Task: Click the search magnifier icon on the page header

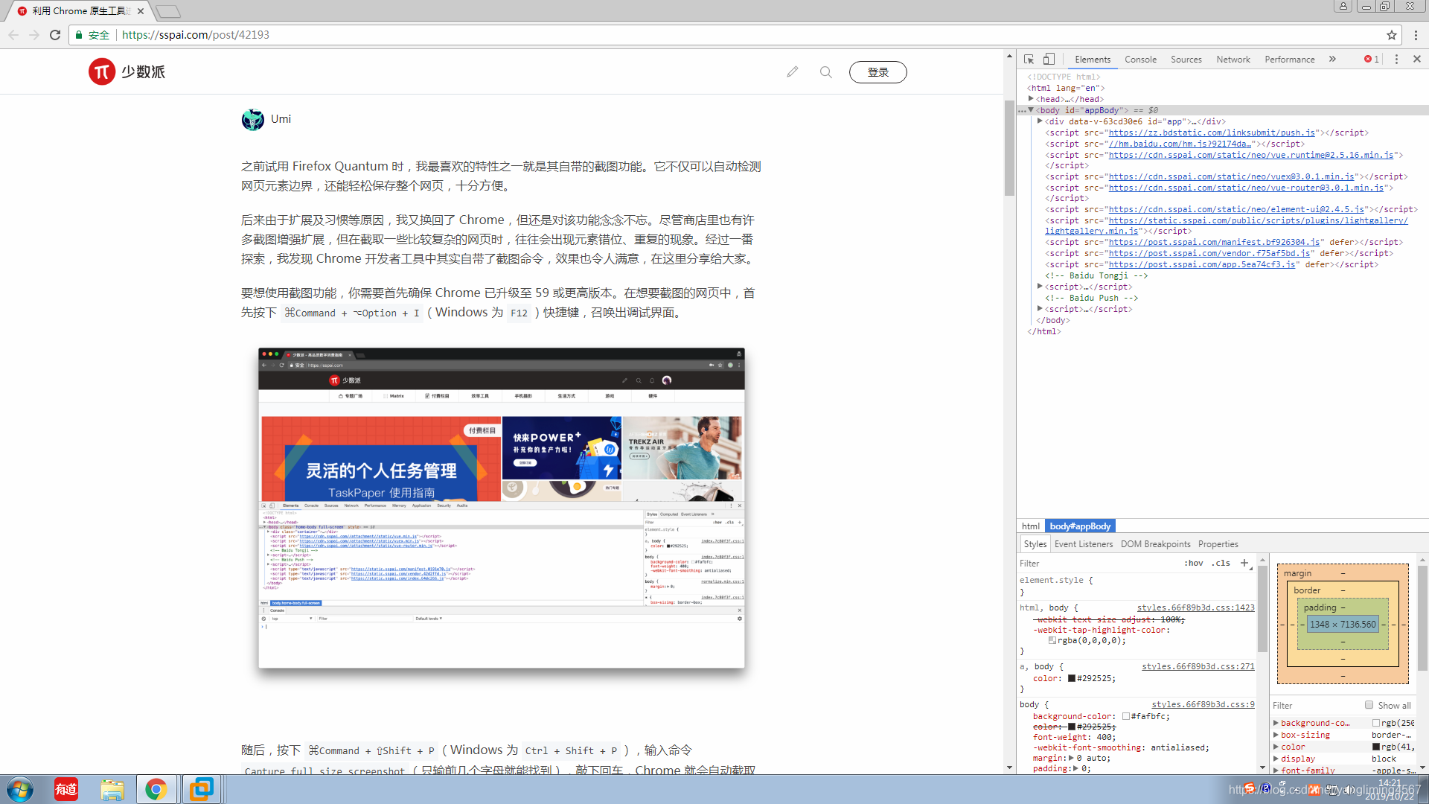Action: click(x=826, y=72)
